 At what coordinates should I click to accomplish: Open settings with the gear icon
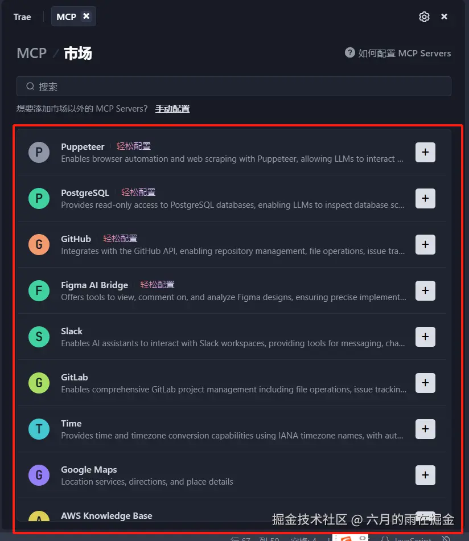click(424, 17)
